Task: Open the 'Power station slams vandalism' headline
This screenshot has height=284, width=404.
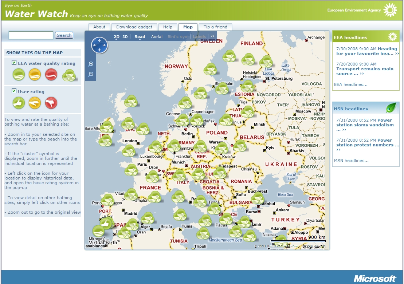Action: click(x=365, y=125)
